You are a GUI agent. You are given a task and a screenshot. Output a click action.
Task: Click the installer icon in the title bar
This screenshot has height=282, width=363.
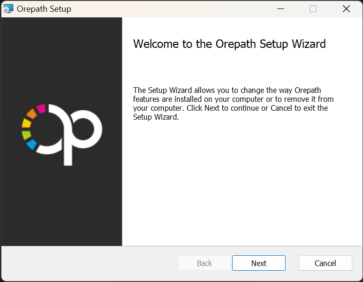coord(8,8)
